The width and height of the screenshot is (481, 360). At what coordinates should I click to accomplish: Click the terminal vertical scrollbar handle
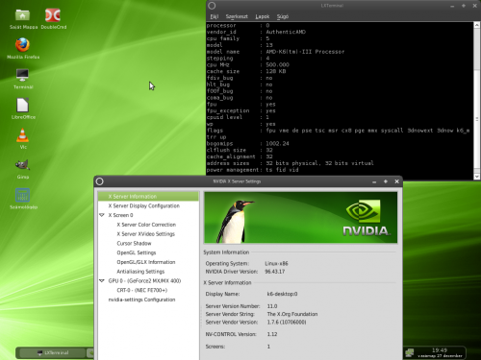pyautogui.click(x=477, y=119)
